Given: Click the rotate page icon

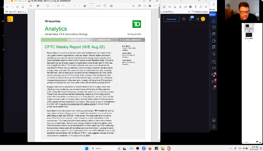Looking at the screenshot, I should point(105,6).
